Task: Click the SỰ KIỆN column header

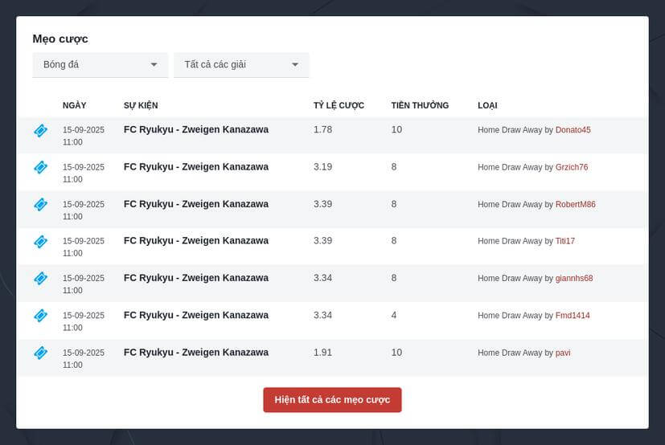Action: pos(141,105)
